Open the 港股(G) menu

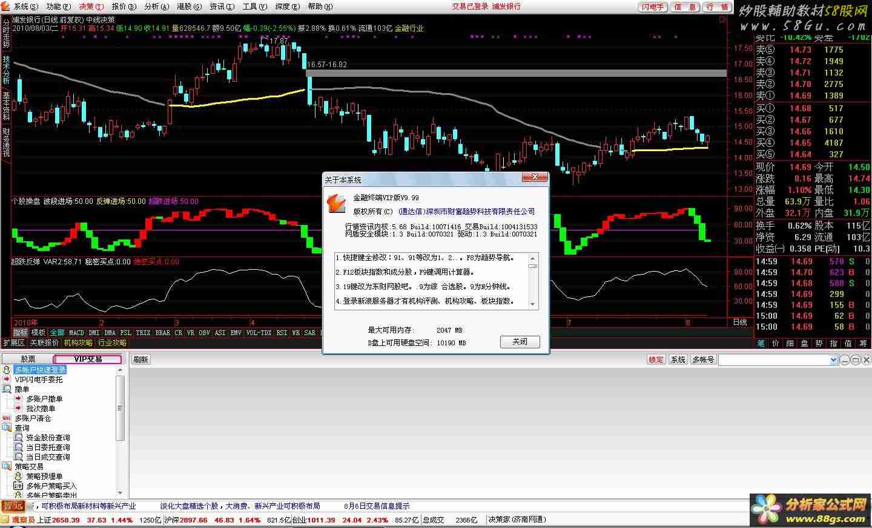(x=189, y=7)
